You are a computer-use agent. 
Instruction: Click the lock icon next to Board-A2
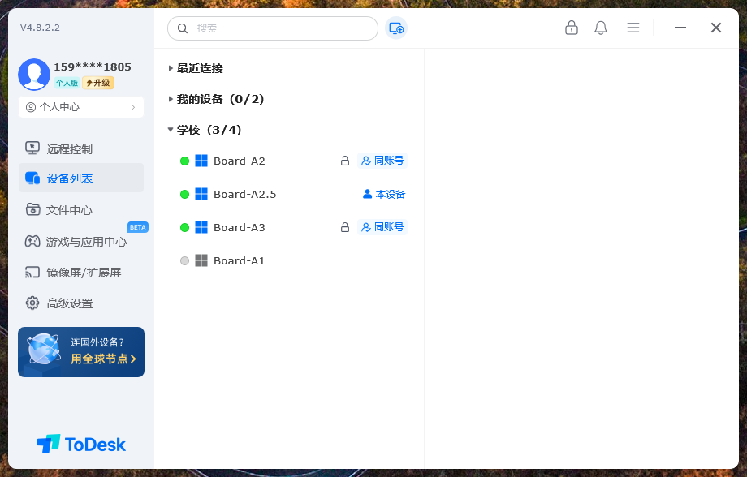point(345,161)
